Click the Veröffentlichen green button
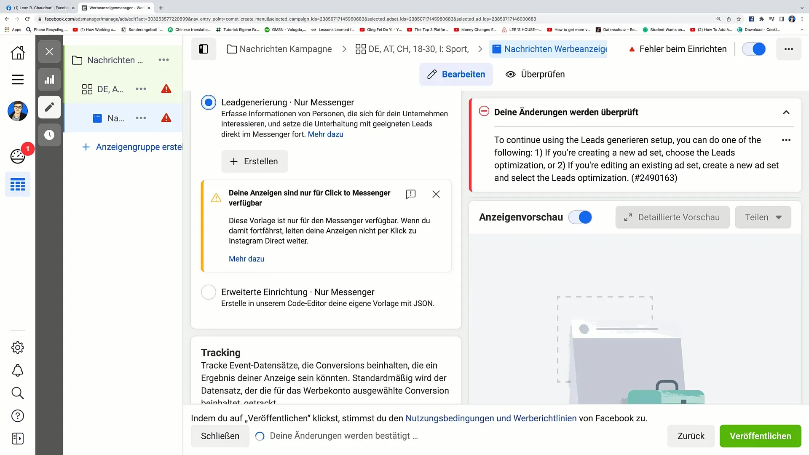This screenshot has height=455, width=809. point(761,436)
